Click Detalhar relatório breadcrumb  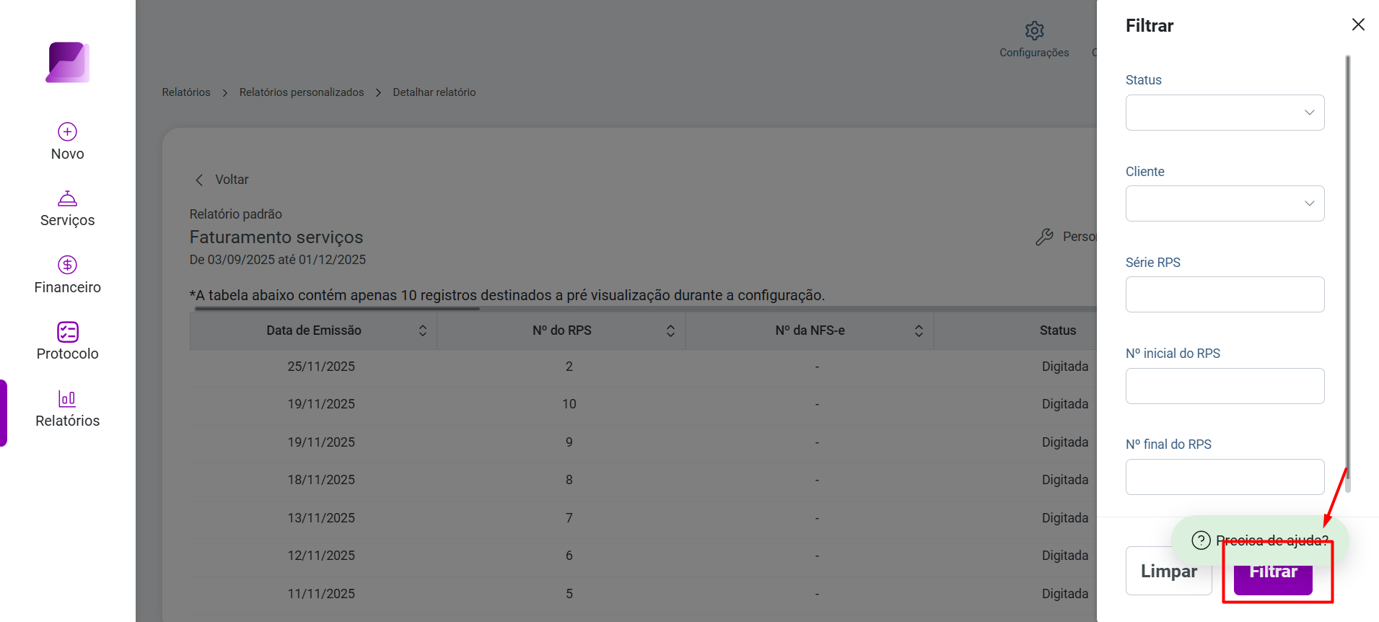[x=434, y=92]
